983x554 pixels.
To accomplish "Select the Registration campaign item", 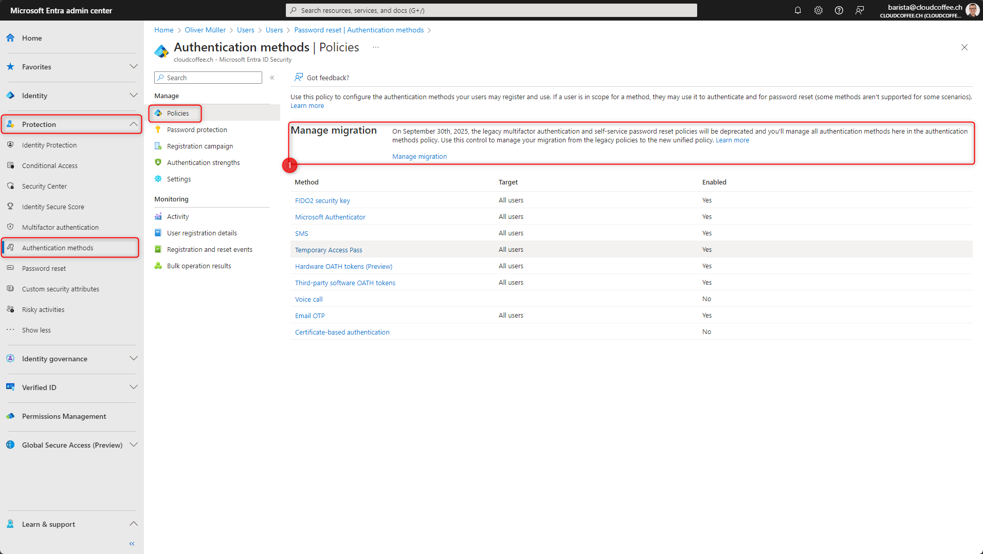I will click(x=200, y=146).
